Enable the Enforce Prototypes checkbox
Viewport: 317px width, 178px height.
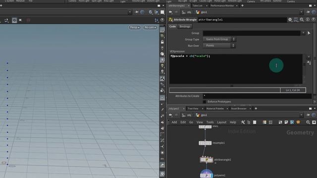205,102
